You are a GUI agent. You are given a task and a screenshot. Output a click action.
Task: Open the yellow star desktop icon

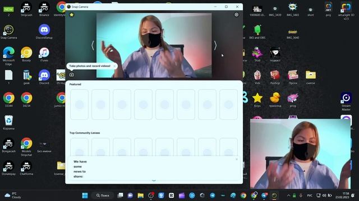257,100
